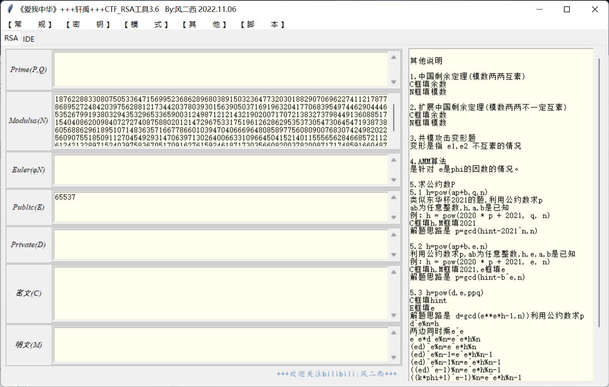Focus the Euler(φN) input field
609x387 pixels.
click(221, 170)
